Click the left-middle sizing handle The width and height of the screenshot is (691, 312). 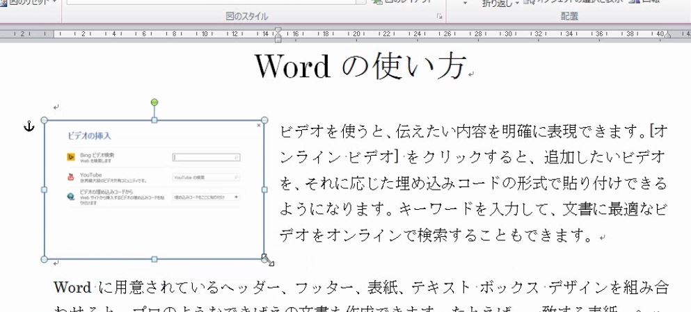[x=44, y=190]
